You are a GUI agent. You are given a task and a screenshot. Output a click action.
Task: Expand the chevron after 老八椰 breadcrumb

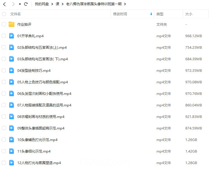125,4
